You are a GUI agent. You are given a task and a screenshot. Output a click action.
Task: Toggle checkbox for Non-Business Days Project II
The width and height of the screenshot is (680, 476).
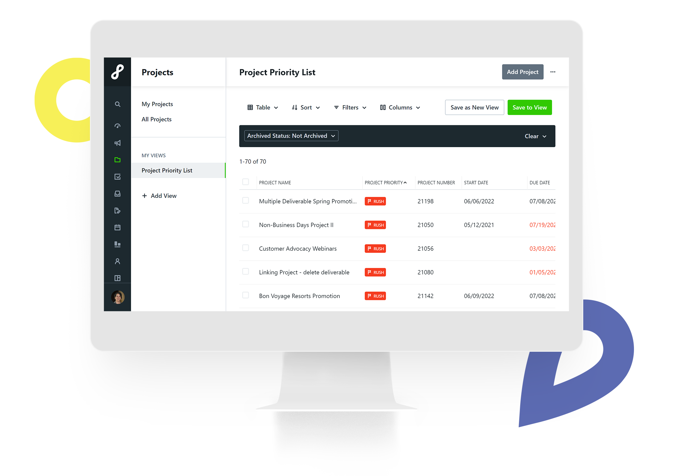[x=246, y=224]
